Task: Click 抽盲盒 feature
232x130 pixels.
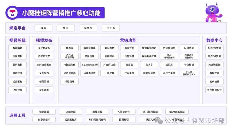Action: point(129,65)
